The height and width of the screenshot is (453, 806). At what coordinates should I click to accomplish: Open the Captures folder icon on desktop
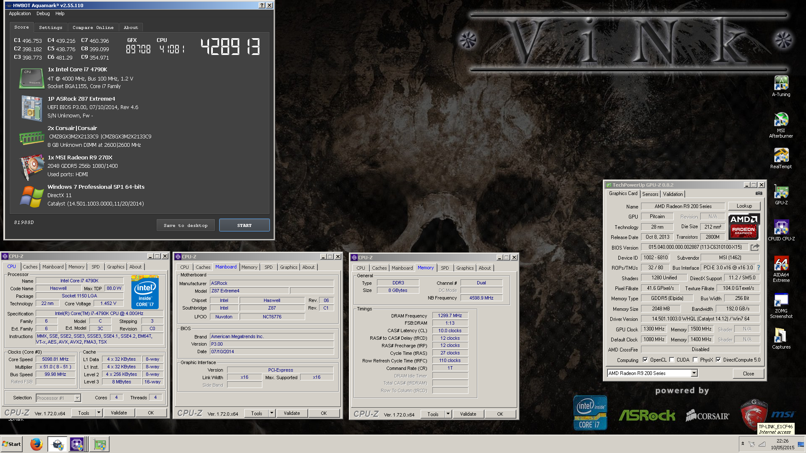pos(781,338)
